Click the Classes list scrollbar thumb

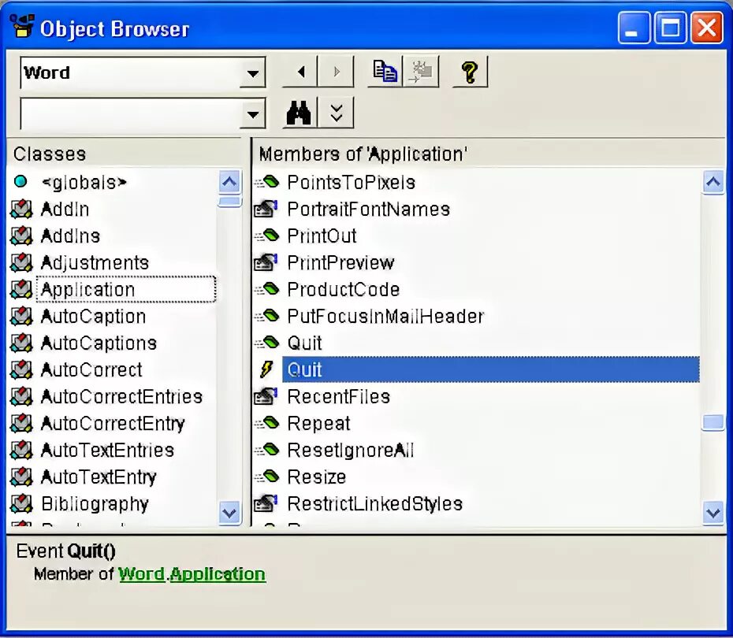[x=229, y=202]
